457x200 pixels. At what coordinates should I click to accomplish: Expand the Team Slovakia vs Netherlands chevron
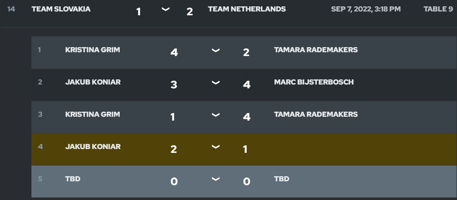pyautogui.click(x=166, y=10)
